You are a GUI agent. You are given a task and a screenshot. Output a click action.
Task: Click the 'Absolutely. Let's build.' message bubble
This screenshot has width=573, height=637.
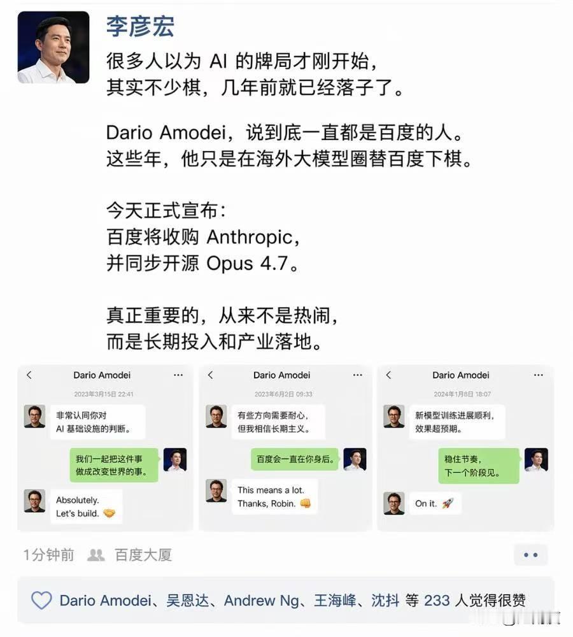[x=86, y=506]
